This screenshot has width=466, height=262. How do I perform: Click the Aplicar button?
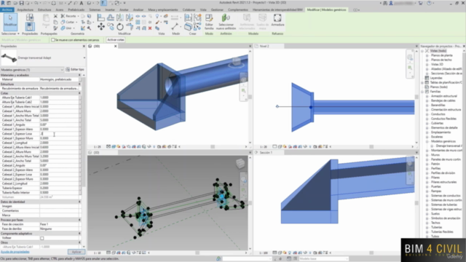point(76,252)
